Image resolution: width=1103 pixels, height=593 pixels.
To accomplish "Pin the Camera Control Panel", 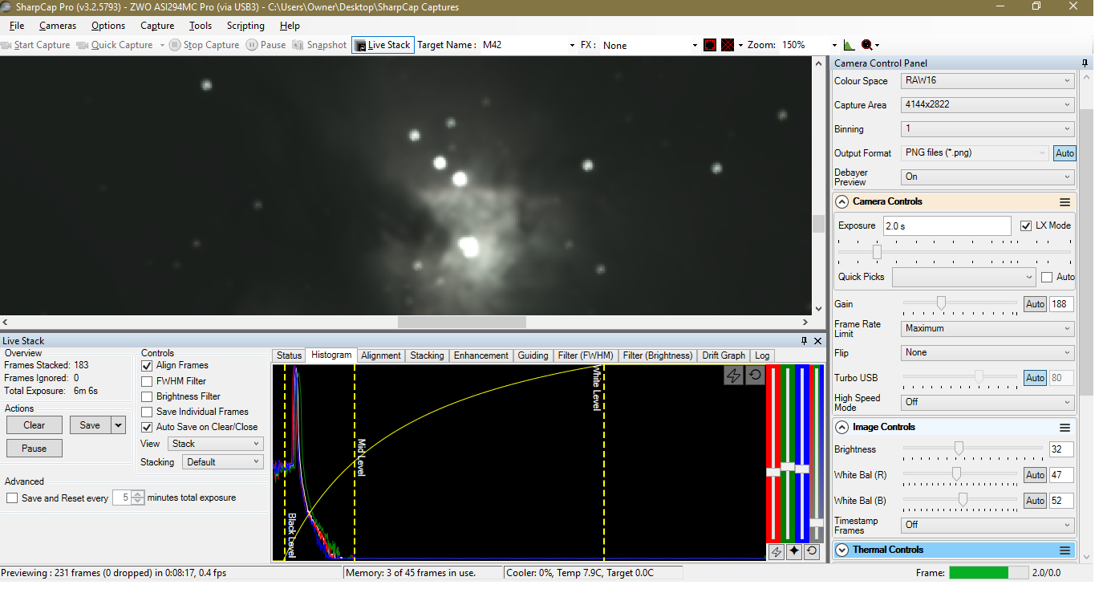I will [1085, 63].
